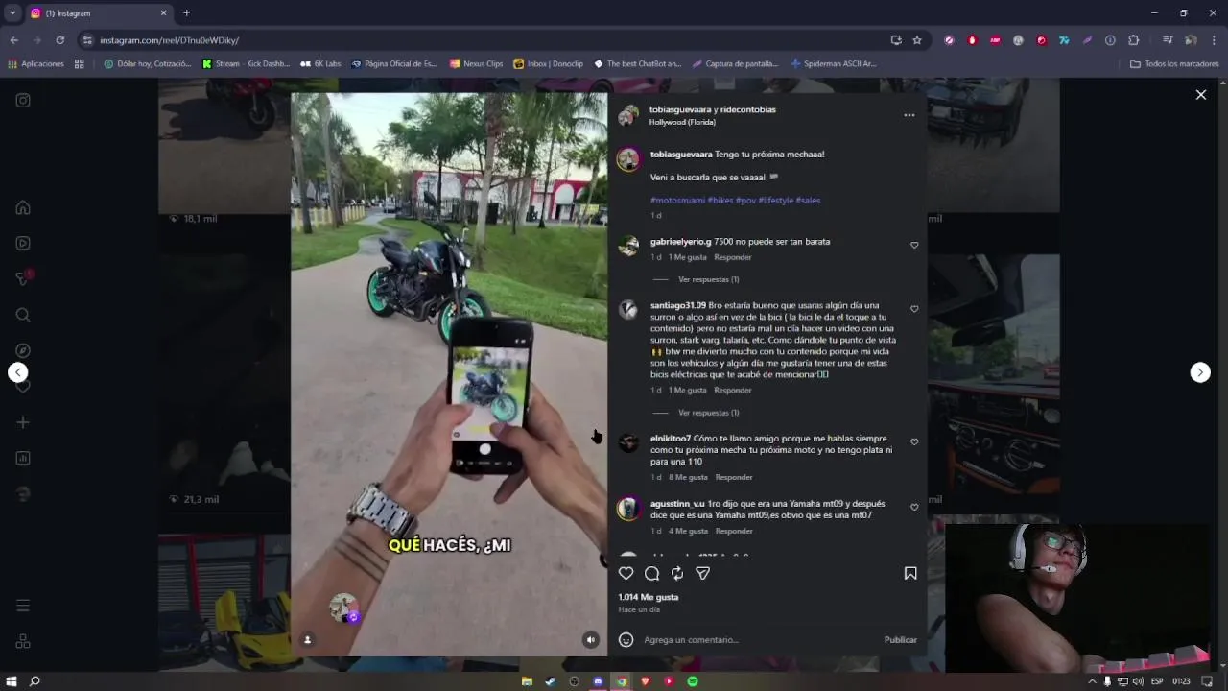1228x691 pixels.
Task: Save the reel with the bookmark icon
Action: tap(910, 573)
